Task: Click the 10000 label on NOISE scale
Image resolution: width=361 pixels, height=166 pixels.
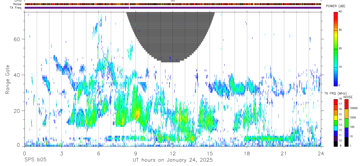Action: point(353,108)
